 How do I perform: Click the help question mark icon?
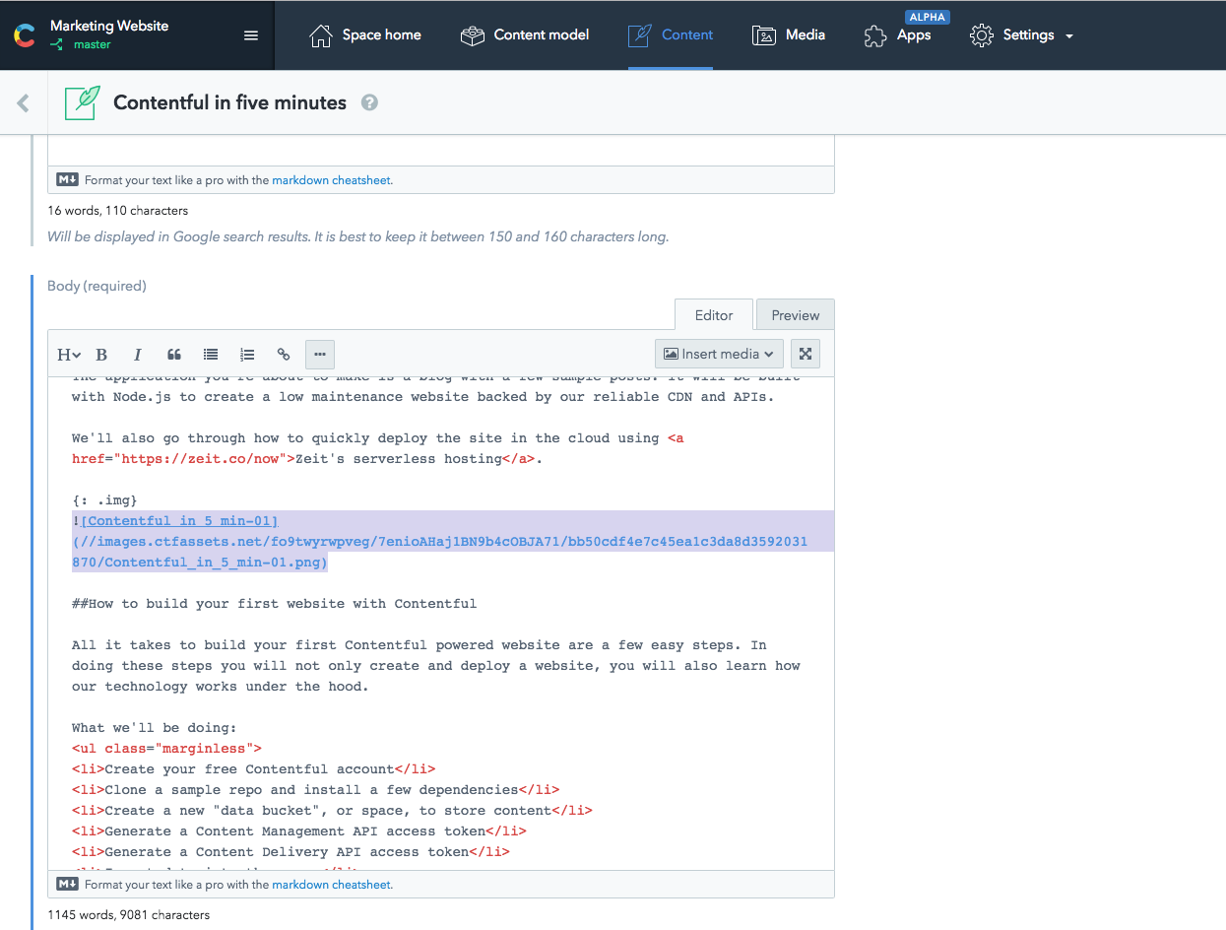pos(369,102)
